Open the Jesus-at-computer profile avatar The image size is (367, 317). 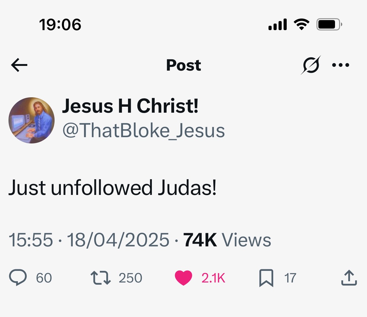[31, 120]
